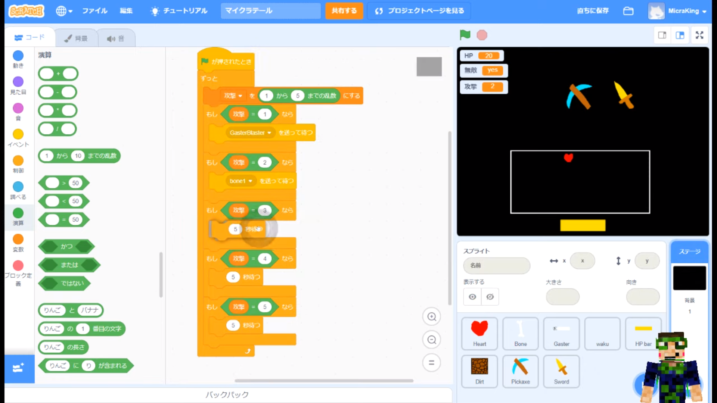Image resolution: width=717 pixels, height=403 pixels.
Task: Switch to small stage layout
Action: 662,35
